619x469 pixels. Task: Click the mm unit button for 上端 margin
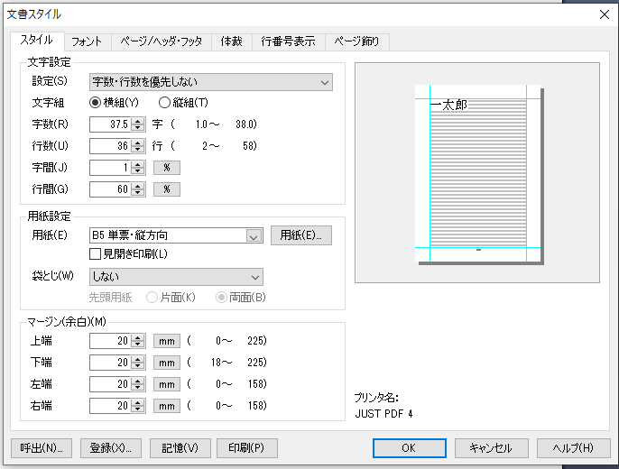(x=167, y=341)
